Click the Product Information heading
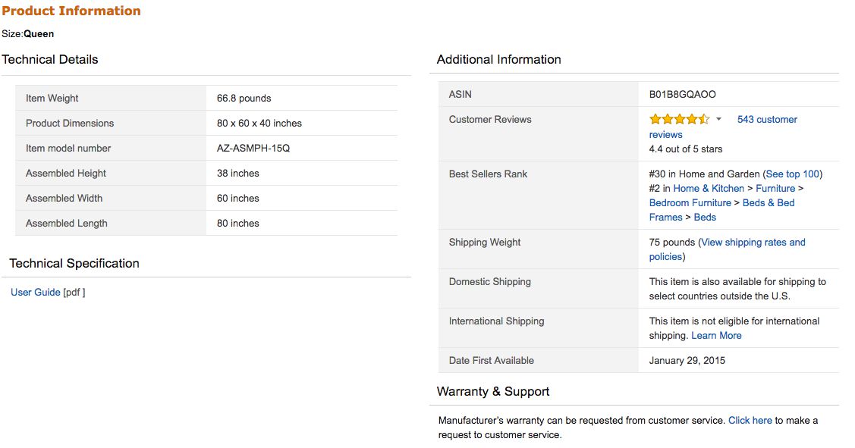 tap(71, 11)
